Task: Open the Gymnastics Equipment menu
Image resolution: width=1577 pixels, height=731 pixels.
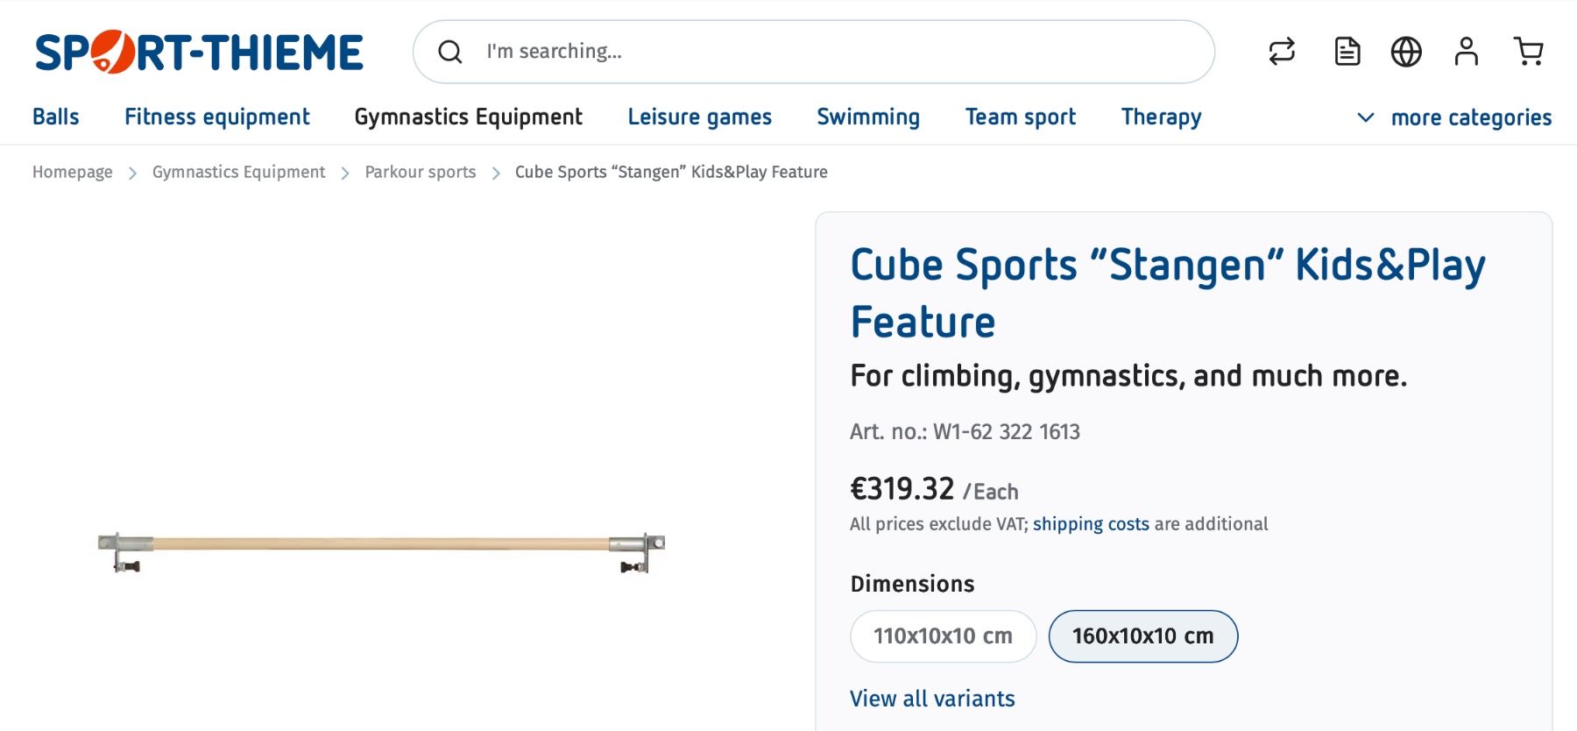Action: [468, 117]
